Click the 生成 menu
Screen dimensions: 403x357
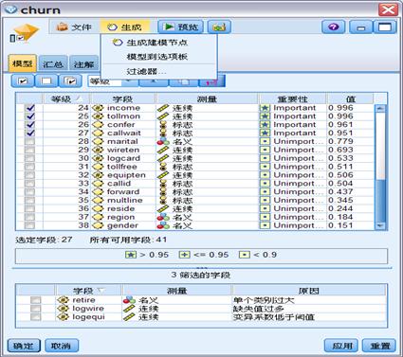(124, 27)
